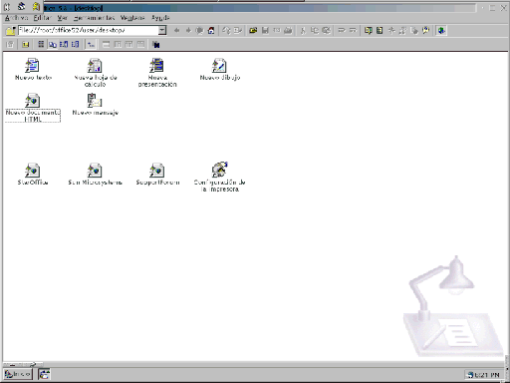Select the Nuevo dibujo icon

click(x=219, y=66)
